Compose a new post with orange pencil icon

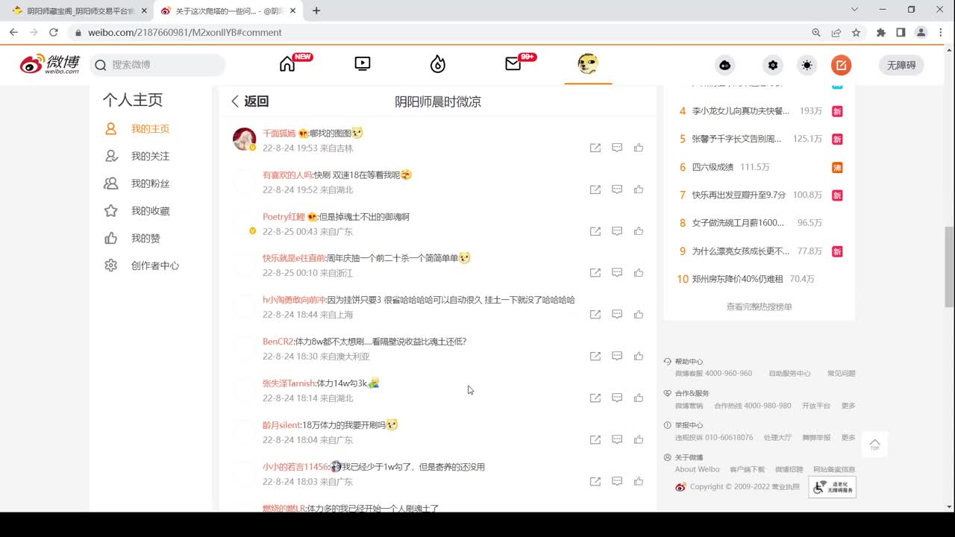click(841, 65)
